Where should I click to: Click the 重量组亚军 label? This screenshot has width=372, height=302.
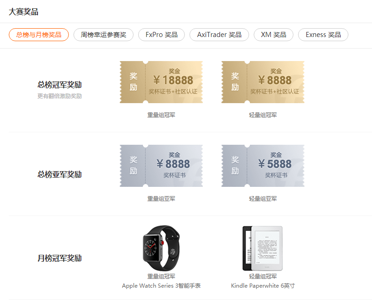point(161,198)
